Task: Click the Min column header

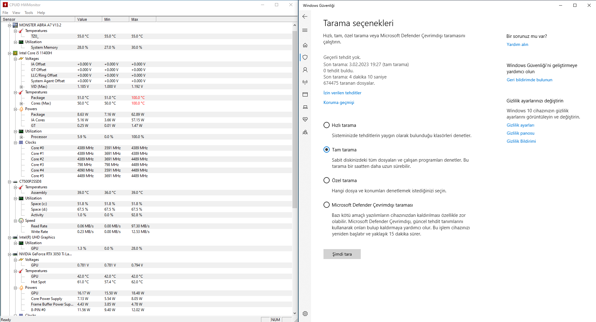Action: [116, 19]
